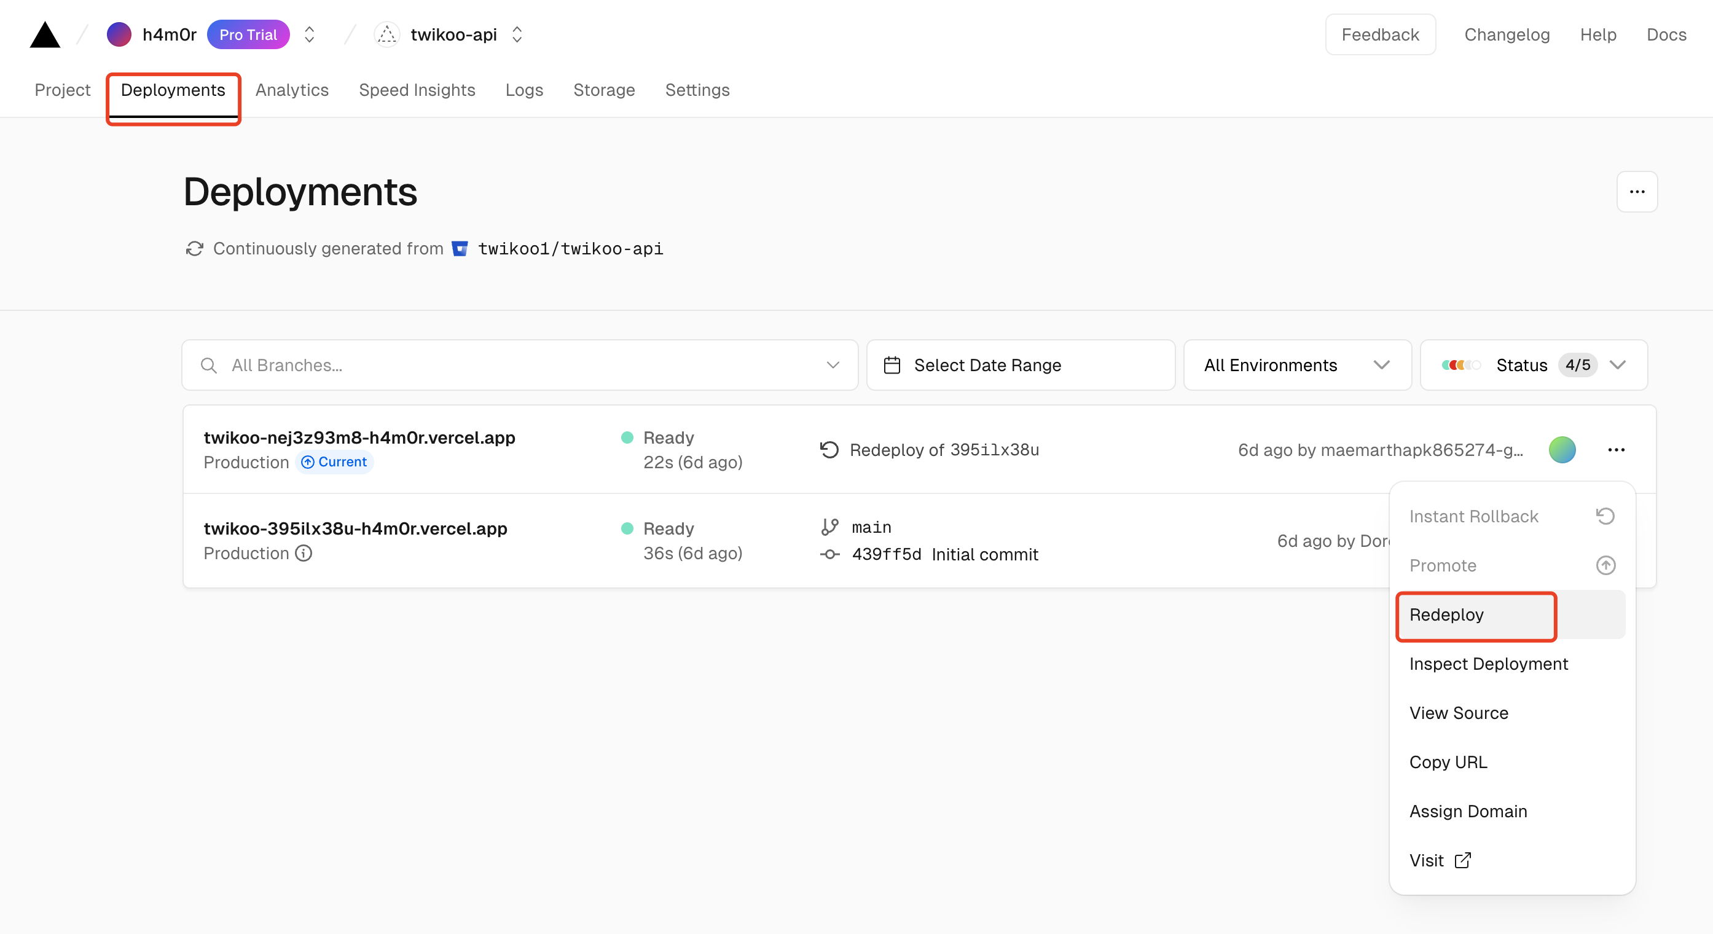Open the All Environments dropdown

[x=1298, y=365]
